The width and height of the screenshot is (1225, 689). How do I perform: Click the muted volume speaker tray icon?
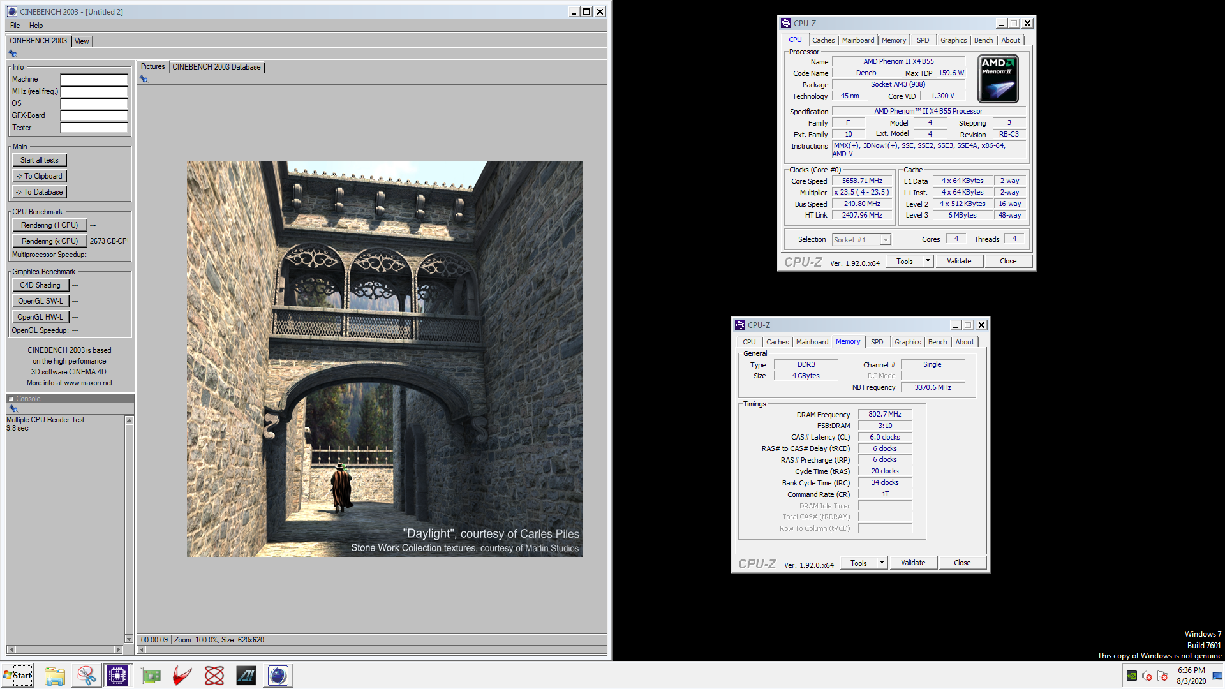point(1147,676)
